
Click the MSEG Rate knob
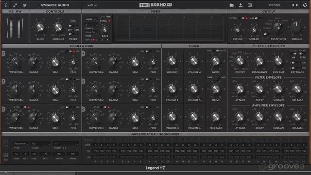tap(105, 30)
